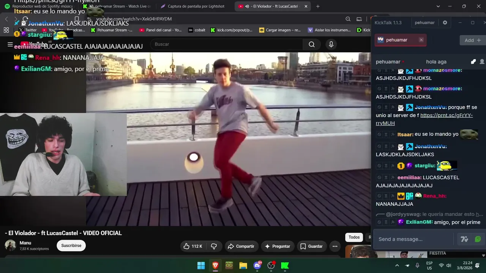
Task: Open the YouTube video more actions menu
Action: [x=335, y=246]
